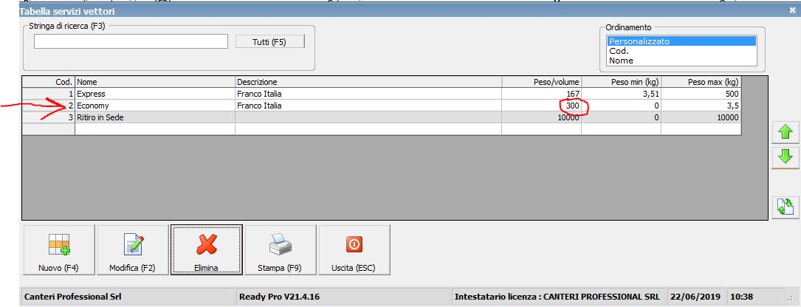Print the table via Stampa (F9)
The image size is (801, 307).
(x=280, y=249)
